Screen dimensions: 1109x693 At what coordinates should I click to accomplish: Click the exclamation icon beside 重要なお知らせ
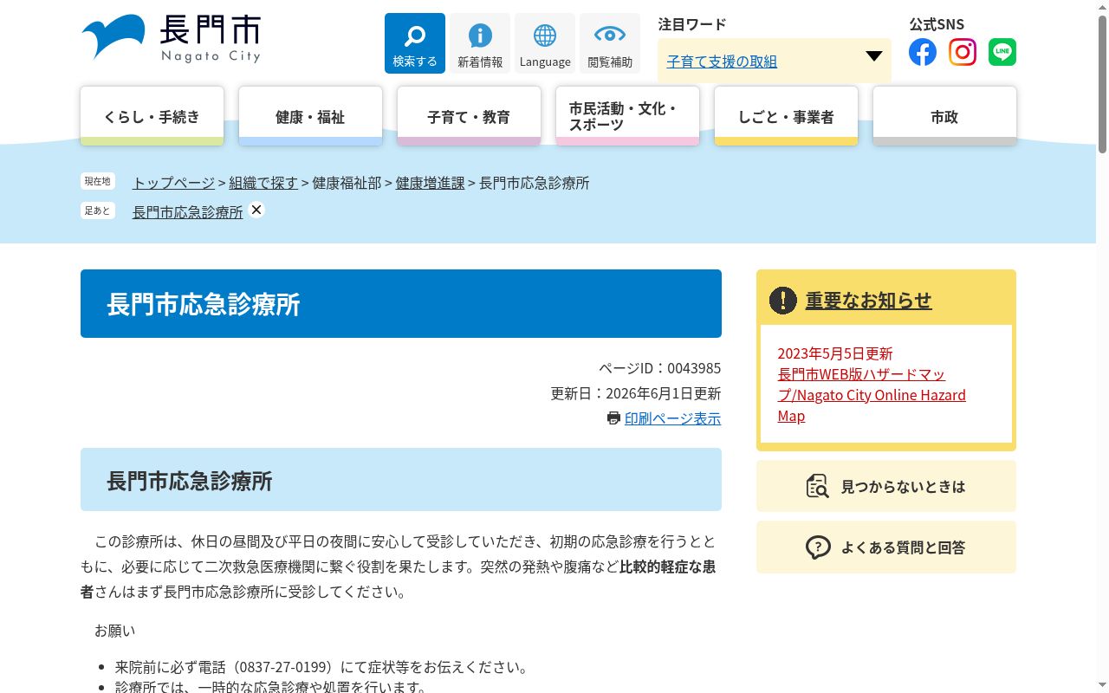tap(782, 300)
